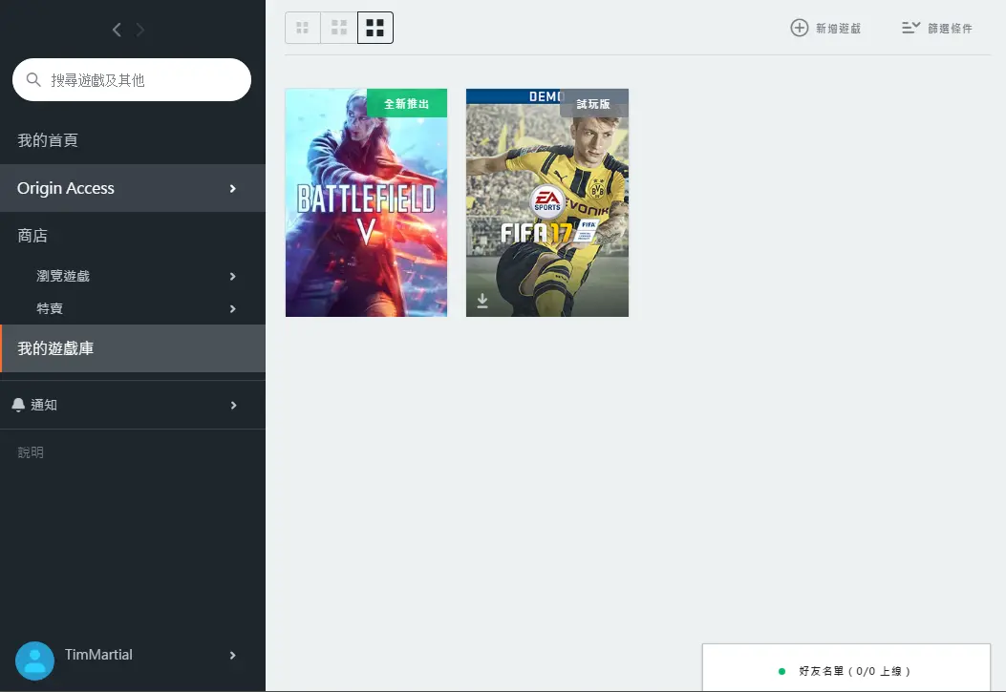Viewport: 1006px width, 692px height.
Task: Click the search magnifier icon
Action: pyautogui.click(x=33, y=79)
